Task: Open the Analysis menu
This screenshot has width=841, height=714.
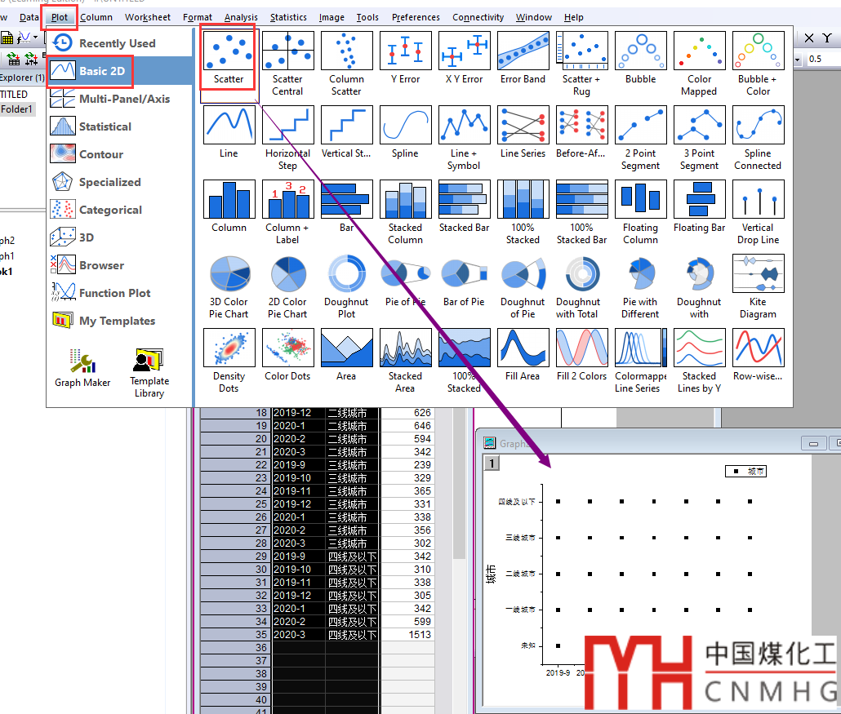Action: tap(241, 17)
